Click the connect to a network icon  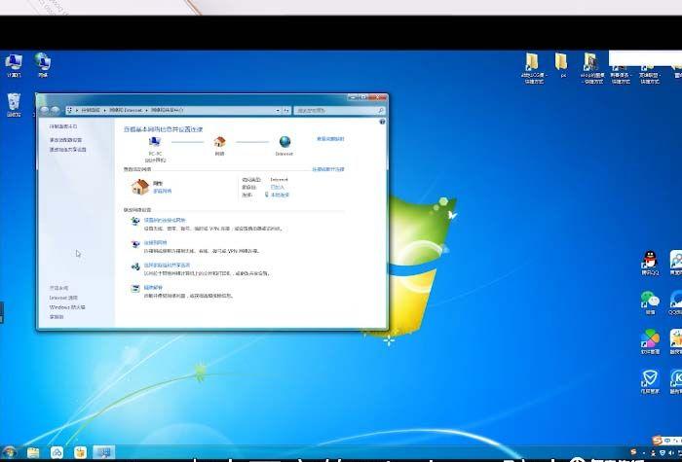pos(135,244)
